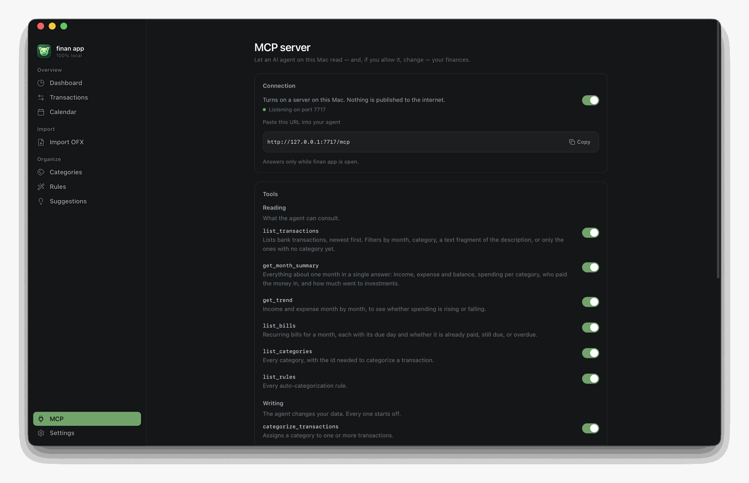Click the Transactions arrows icon
The width and height of the screenshot is (749, 483).
click(41, 98)
